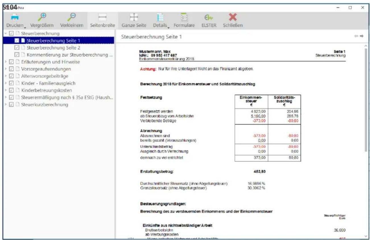Select the Erläuterungen und Hinweise entry
Viewport: 370px width, 240px height.
pyautogui.click(x=50, y=62)
